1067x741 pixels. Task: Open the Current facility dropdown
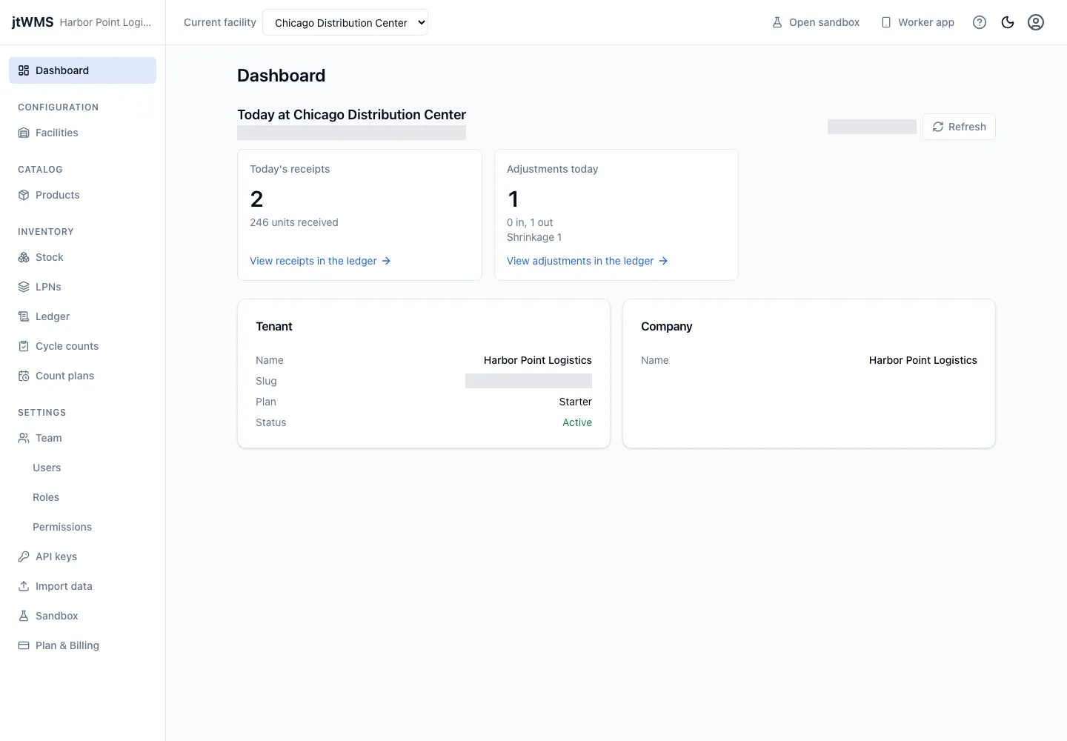pyautogui.click(x=345, y=22)
